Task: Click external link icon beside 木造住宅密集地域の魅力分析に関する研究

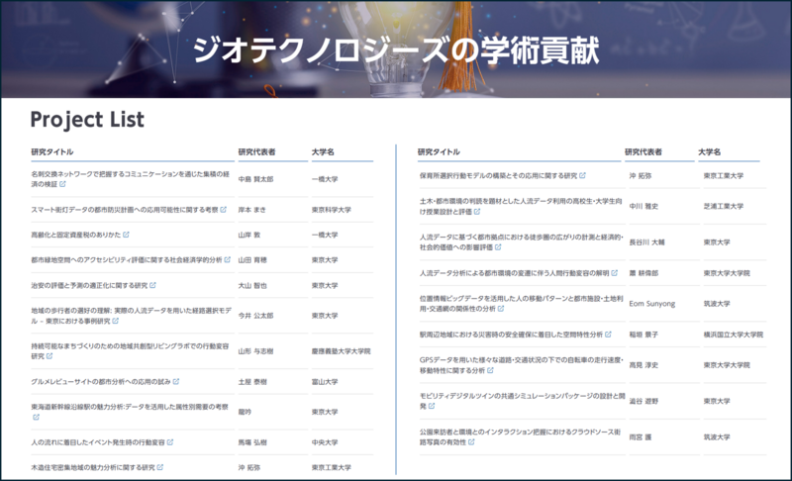Action: [161, 466]
